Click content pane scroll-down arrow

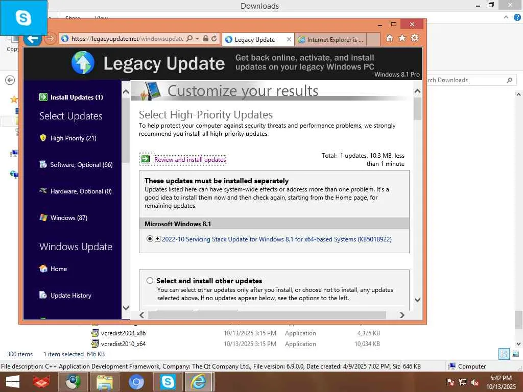point(417,300)
